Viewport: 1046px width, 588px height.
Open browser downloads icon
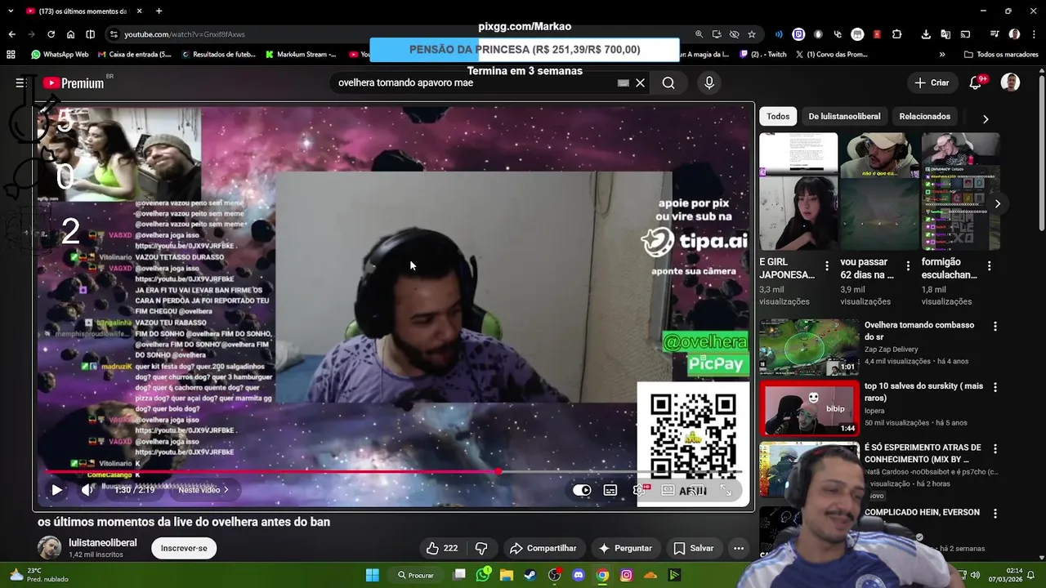point(926,34)
